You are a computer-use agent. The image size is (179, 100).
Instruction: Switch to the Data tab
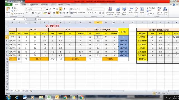[53, 5]
